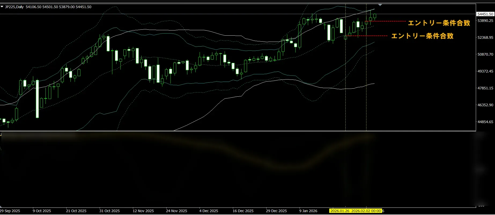Select the JP225,Daily chart title text

pyautogui.click(x=14, y=7)
